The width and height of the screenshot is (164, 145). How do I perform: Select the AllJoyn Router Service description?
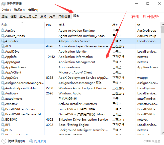tap(75, 41)
